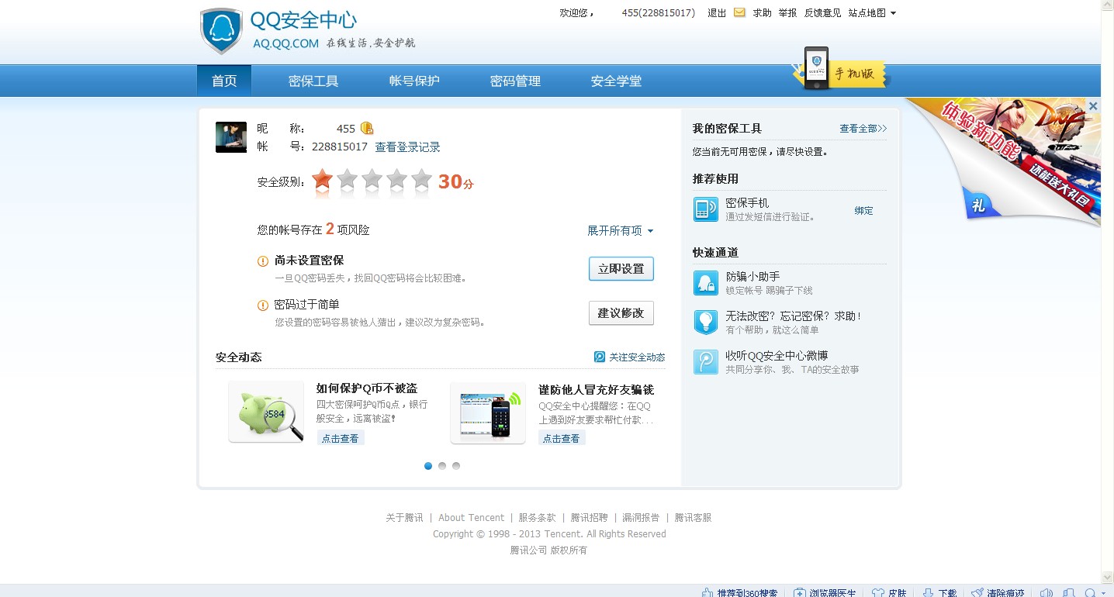Viewport: 1114px width, 597px height.
Task: Open the 漏洞报告 footer link
Action: [x=641, y=517]
